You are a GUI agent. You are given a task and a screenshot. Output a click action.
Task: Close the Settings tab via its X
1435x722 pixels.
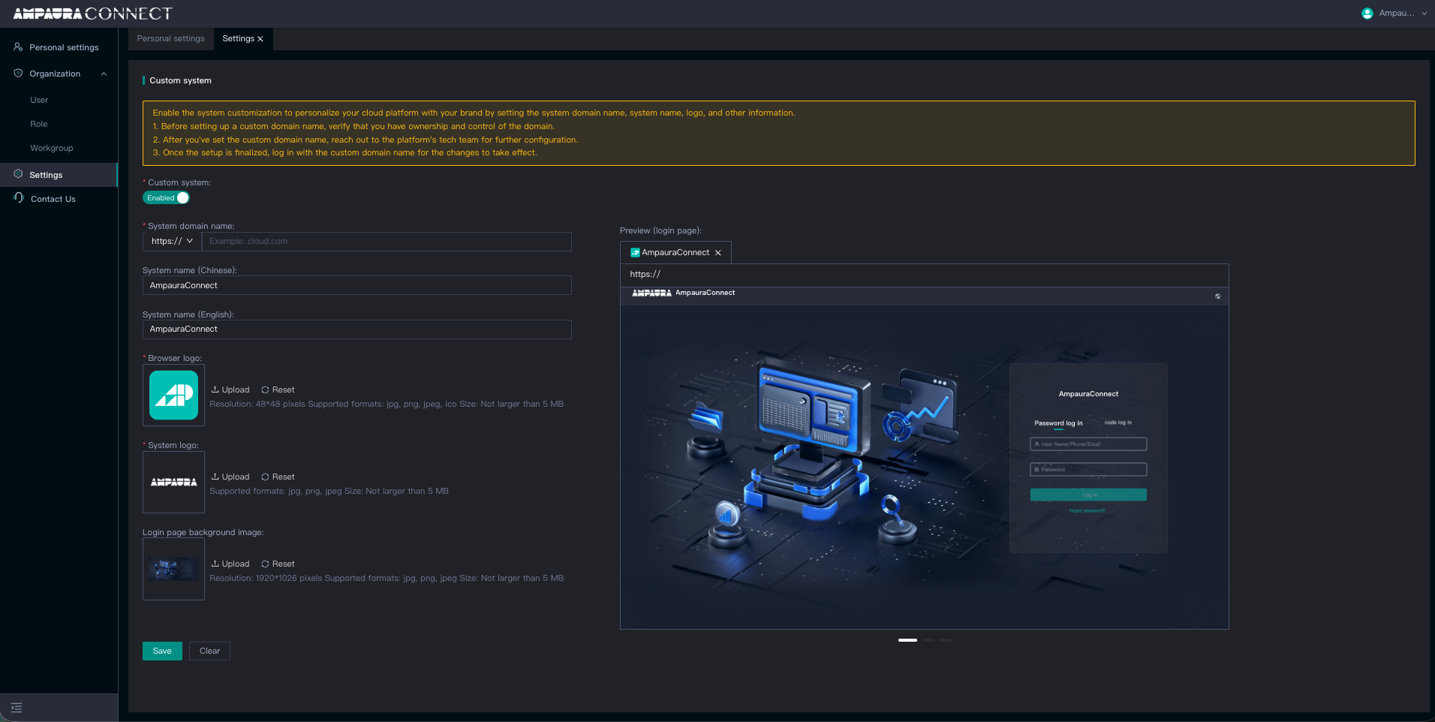(260, 39)
